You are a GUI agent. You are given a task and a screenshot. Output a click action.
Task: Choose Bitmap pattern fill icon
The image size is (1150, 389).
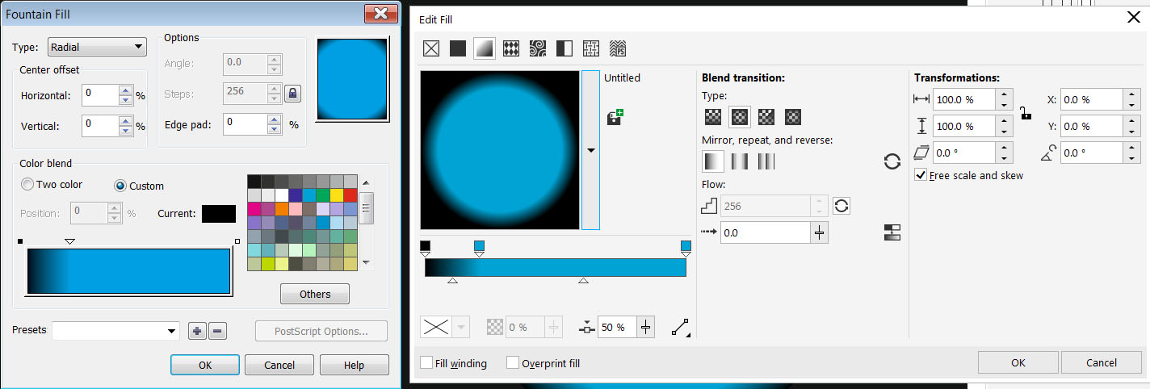tap(538, 48)
